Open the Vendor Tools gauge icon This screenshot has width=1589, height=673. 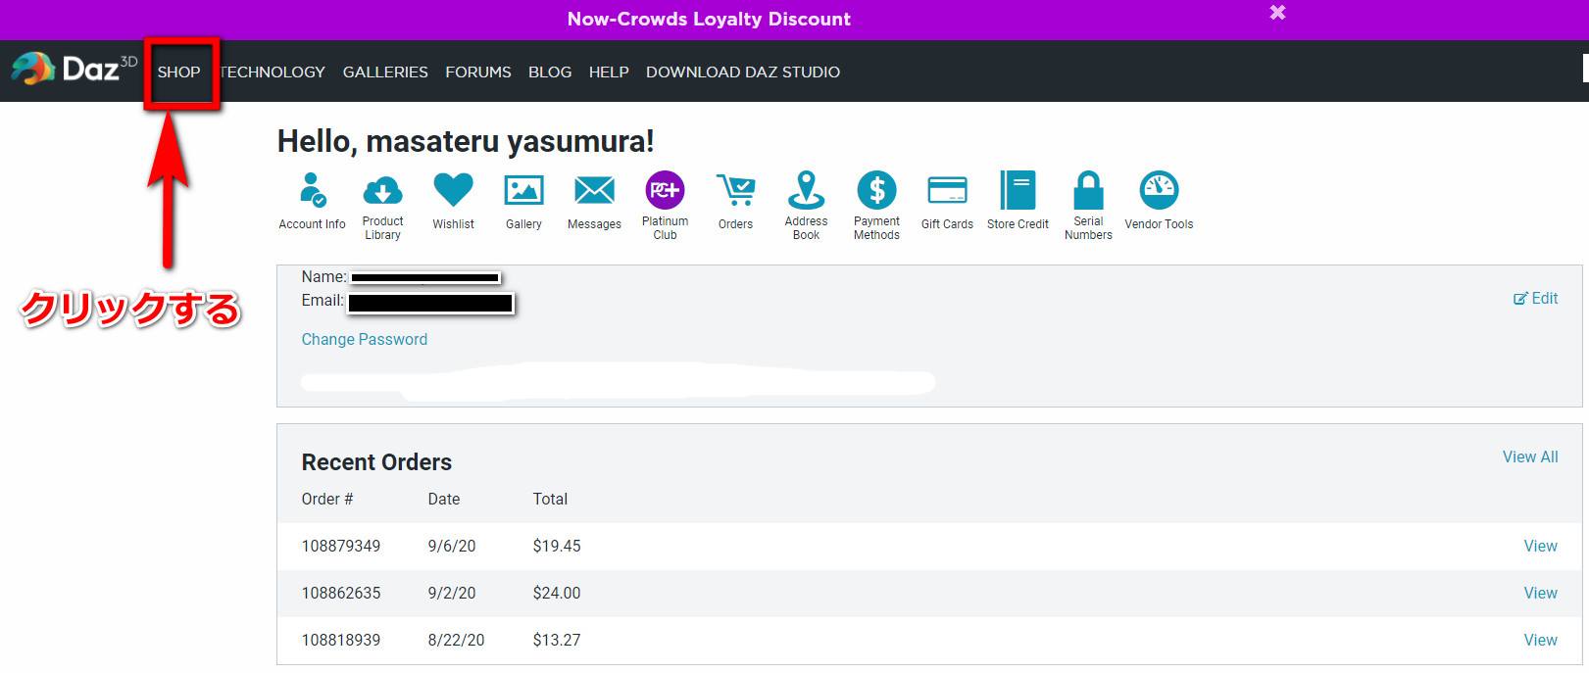(1159, 190)
